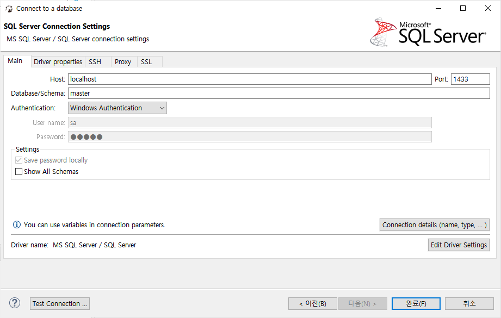Click the Microsoft SQL Server logo

click(428, 32)
